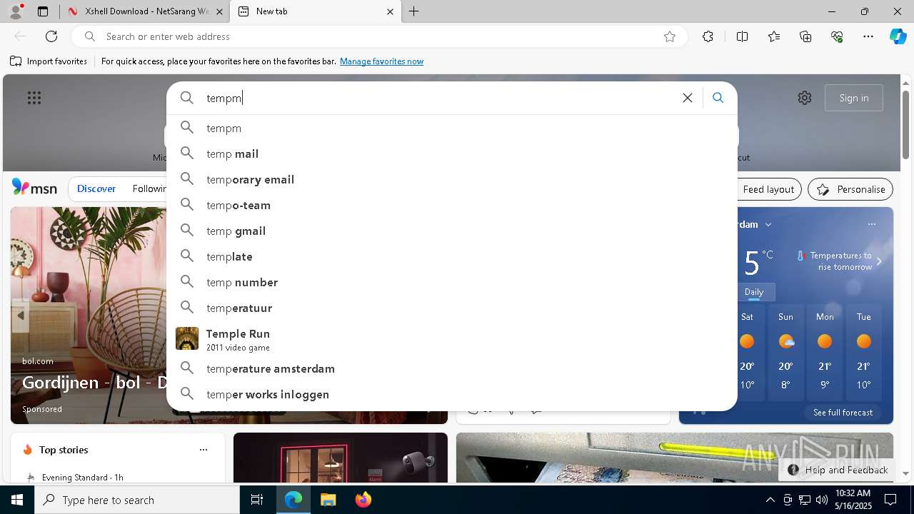Screen dimensions: 914x514
Task: Click Import favorites button
Action: click(49, 61)
